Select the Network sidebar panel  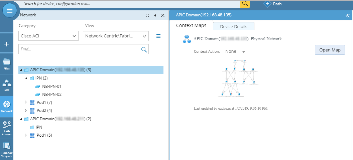click(x=7, y=107)
